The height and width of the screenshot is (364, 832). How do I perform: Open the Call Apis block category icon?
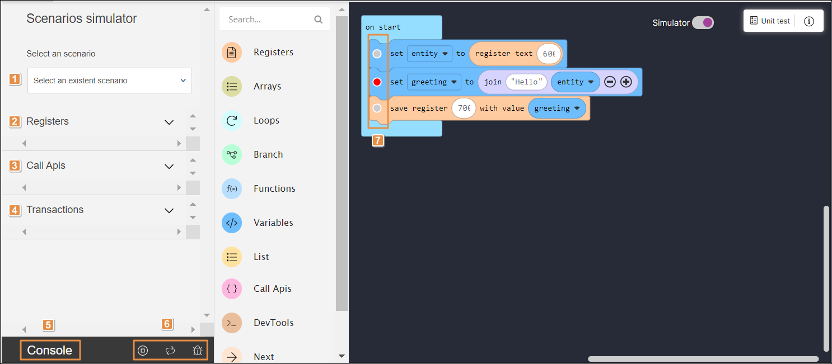232,289
